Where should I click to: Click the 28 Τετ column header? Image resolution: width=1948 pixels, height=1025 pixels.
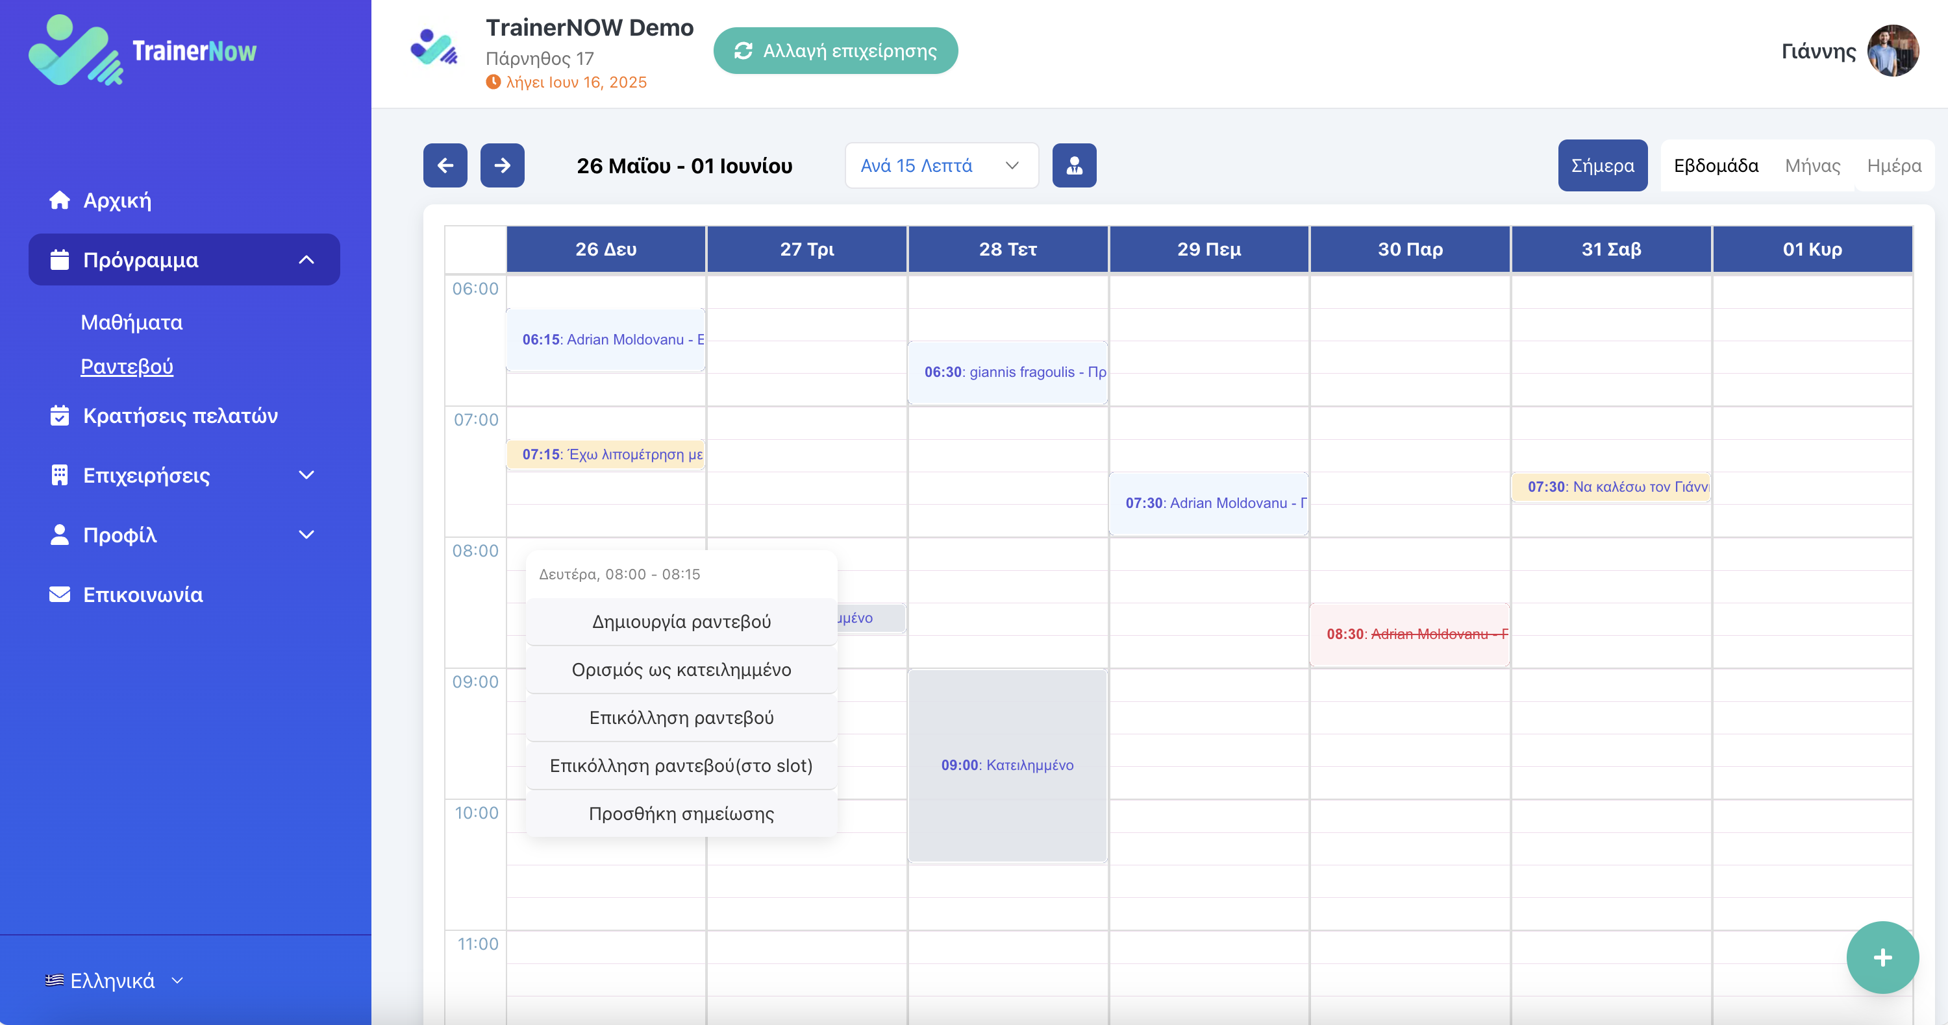coord(1008,249)
